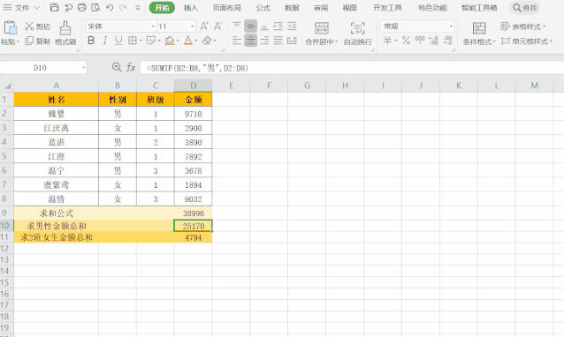Image resolution: width=564 pixels, height=337 pixels.
Task: Open the font size dropdown
Action: click(x=192, y=26)
